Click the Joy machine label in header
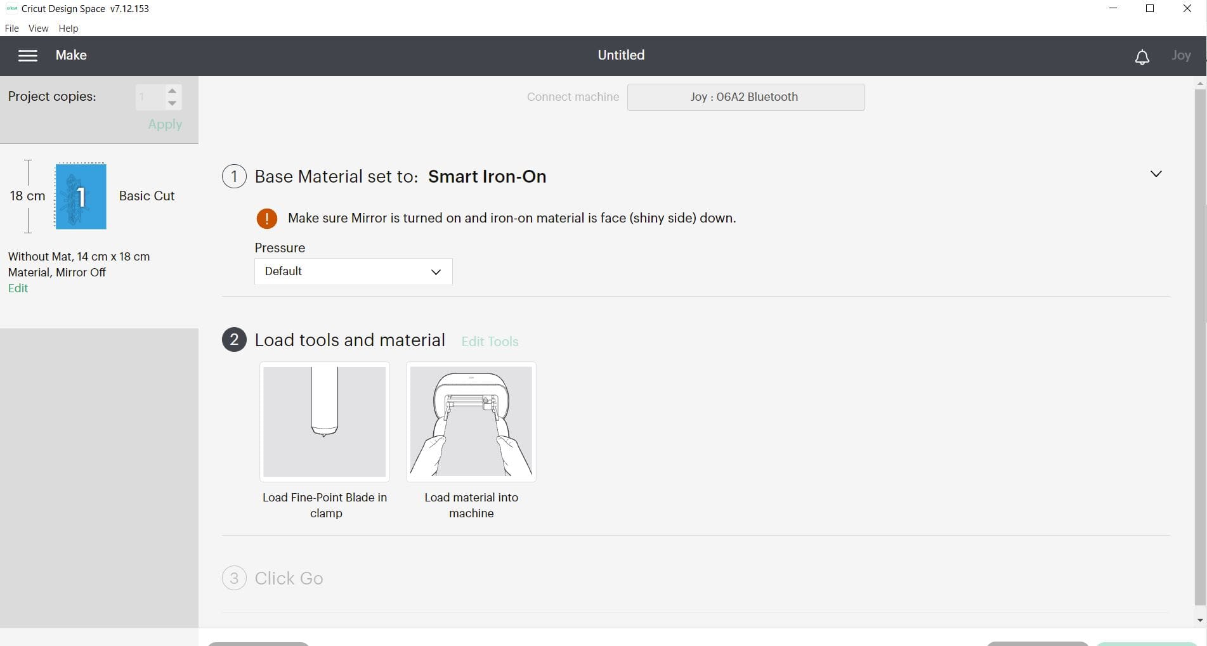 (x=1180, y=56)
